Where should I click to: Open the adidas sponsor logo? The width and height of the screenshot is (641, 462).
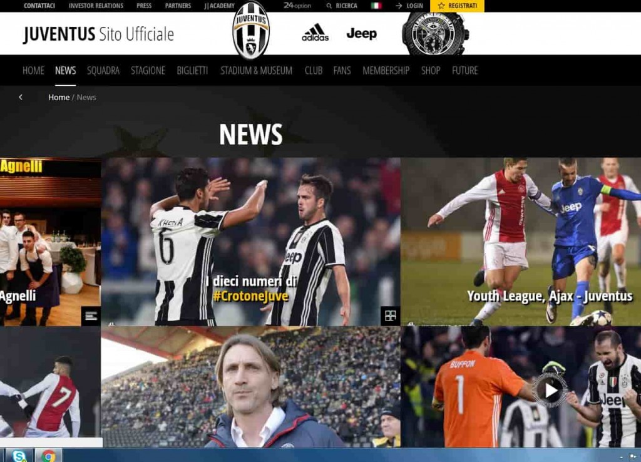tap(315, 33)
